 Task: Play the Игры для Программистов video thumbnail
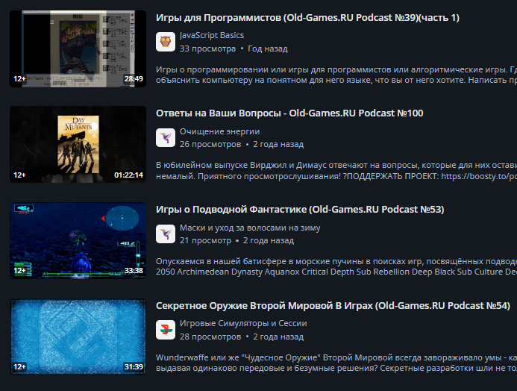click(78, 49)
